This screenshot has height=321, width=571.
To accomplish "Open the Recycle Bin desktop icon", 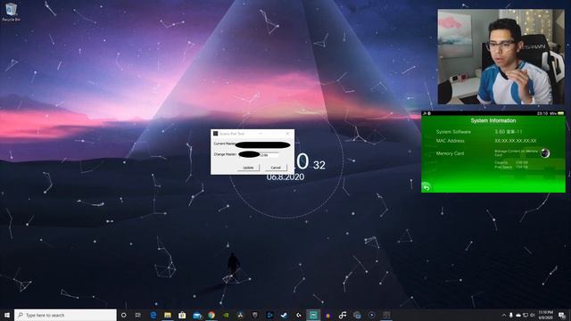I will 11,12.
